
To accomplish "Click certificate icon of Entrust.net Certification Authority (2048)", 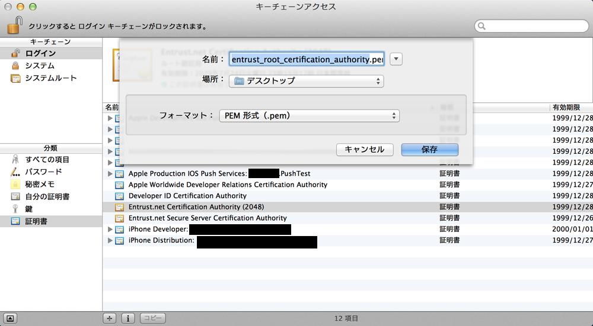I will click(120, 207).
